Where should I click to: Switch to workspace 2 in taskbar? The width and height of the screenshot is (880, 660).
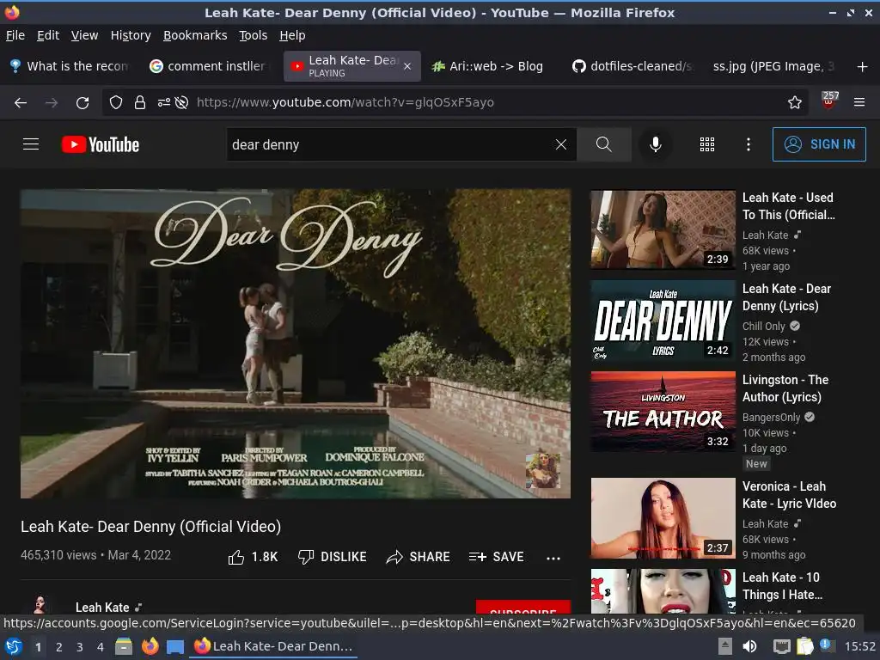[x=58, y=647]
